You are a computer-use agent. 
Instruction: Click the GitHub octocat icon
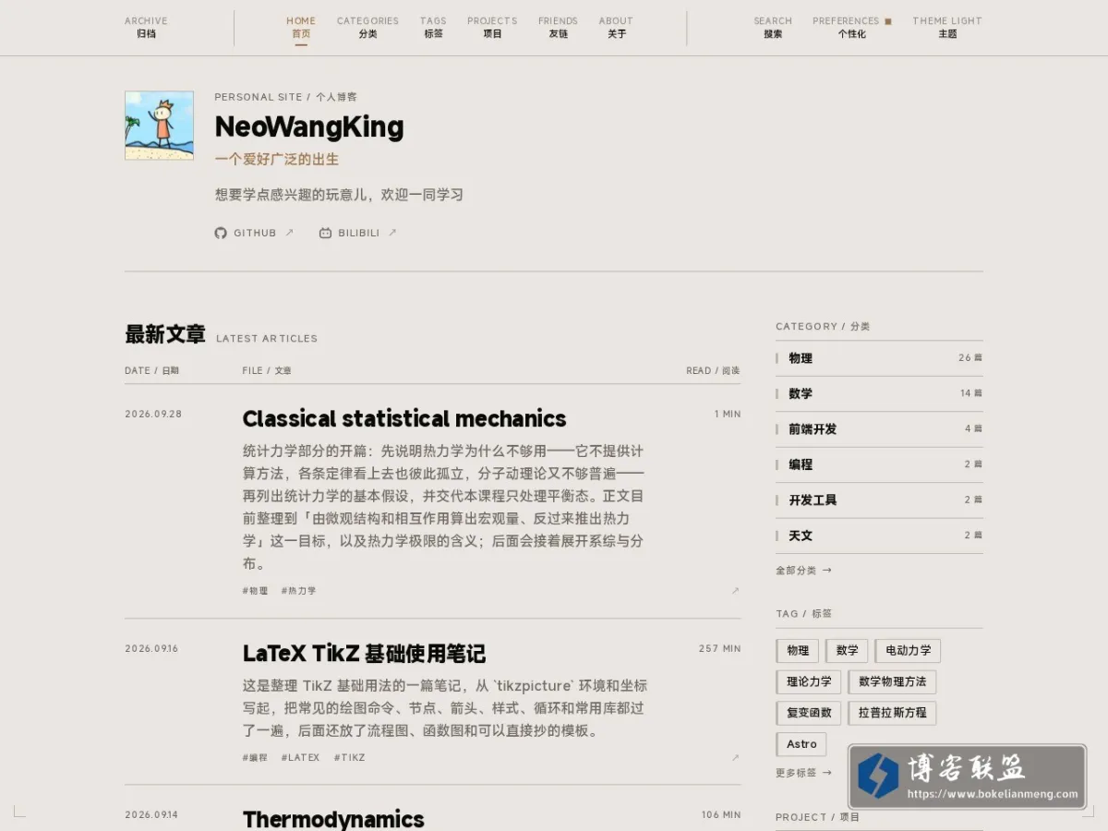pyautogui.click(x=221, y=233)
